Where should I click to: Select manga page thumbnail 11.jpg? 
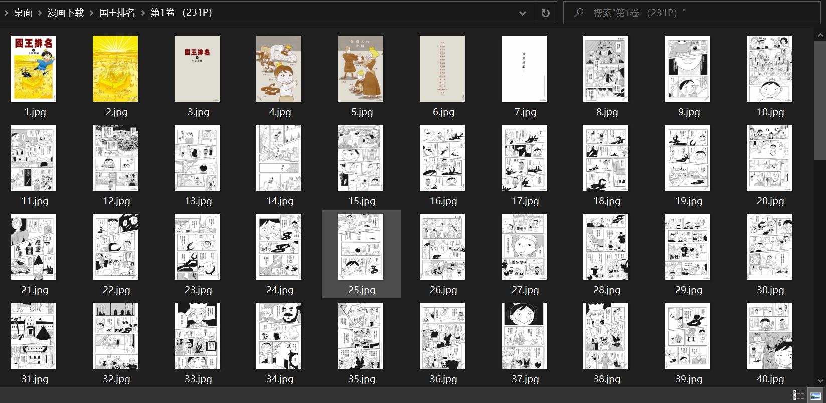(x=34, y=158)
